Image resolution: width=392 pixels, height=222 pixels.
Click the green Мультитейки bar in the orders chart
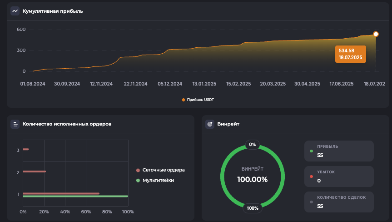(x=75, y=197)
